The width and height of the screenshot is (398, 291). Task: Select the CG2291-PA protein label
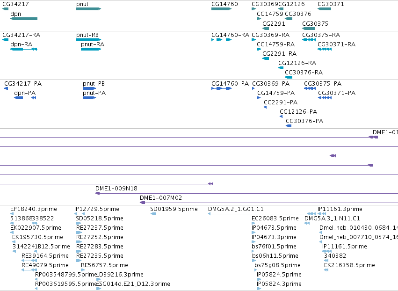281,102
